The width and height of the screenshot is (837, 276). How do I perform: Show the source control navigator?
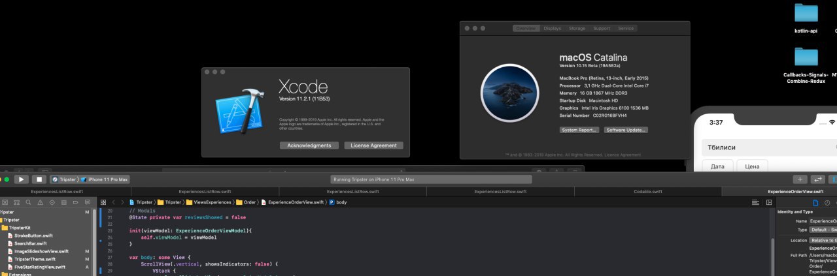coord(5,202)
